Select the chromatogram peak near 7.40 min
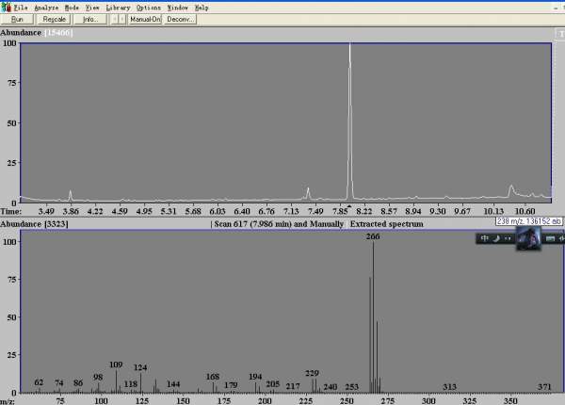 (x=308, y=193)
